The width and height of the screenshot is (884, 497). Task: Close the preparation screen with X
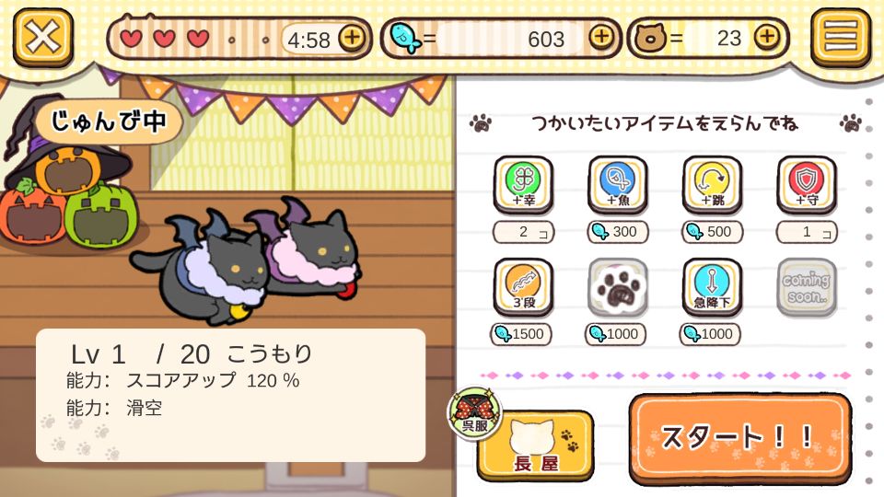pos(43,38)
